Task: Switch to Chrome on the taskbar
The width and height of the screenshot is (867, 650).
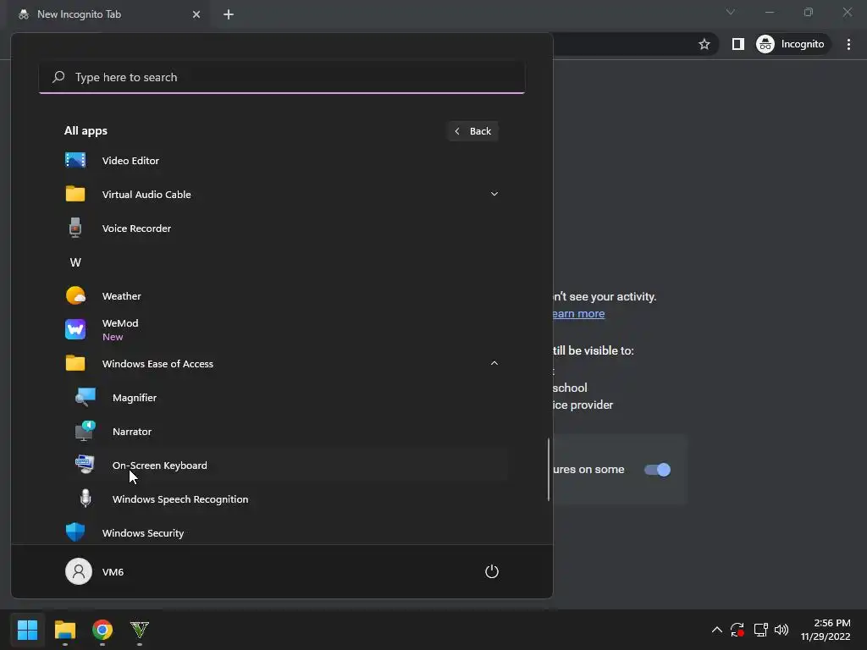Action: [x=102, y=630]
